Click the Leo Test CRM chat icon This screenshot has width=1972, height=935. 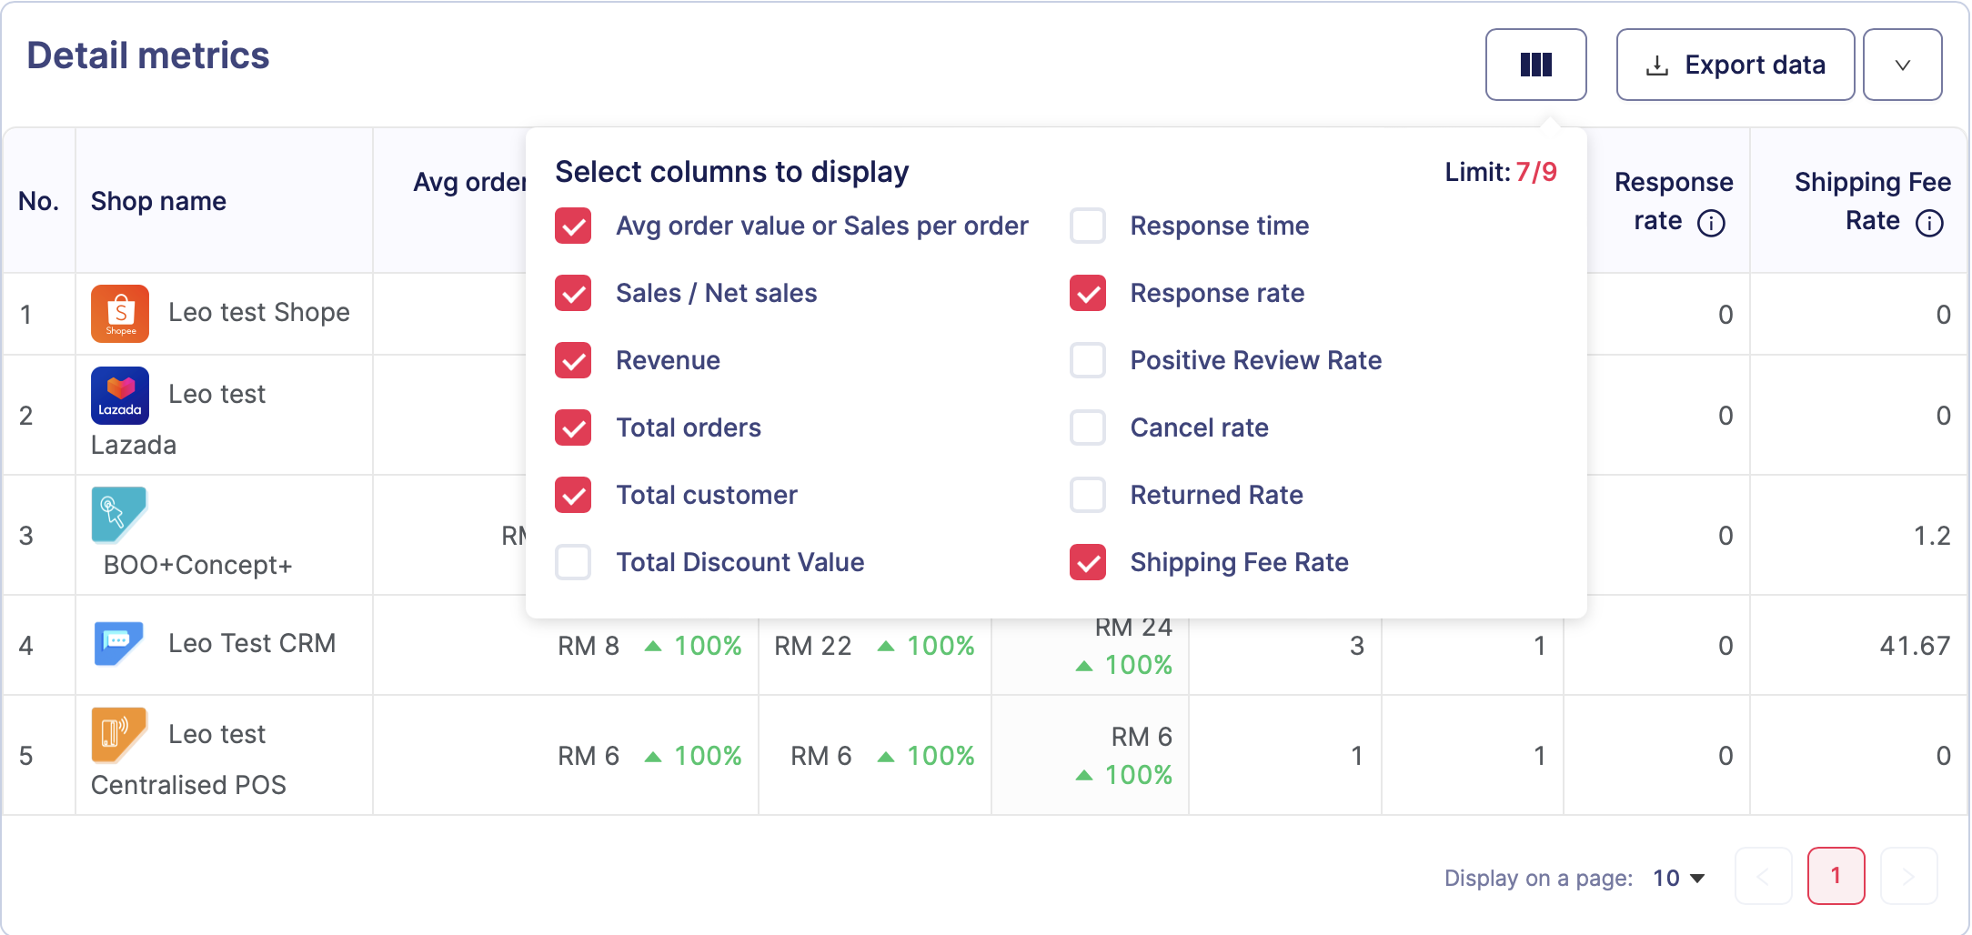click(119, 643)
